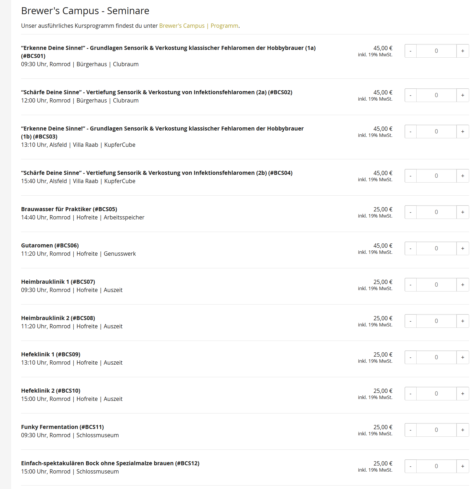
Task: Add one ticket for seminar #BCS03
Action: click(462, 132)
